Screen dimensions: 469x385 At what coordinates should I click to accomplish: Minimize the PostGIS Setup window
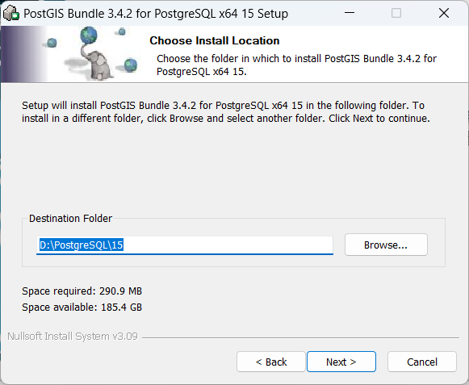click(x=349, y=13)
